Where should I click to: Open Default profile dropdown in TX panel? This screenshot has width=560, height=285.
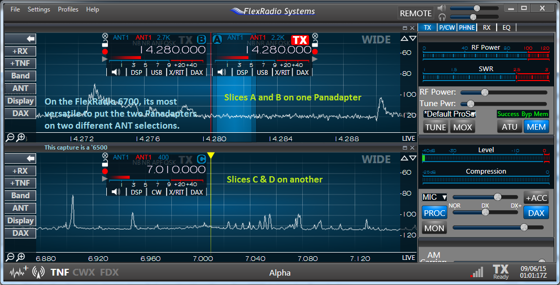click(x=449, y=114)
